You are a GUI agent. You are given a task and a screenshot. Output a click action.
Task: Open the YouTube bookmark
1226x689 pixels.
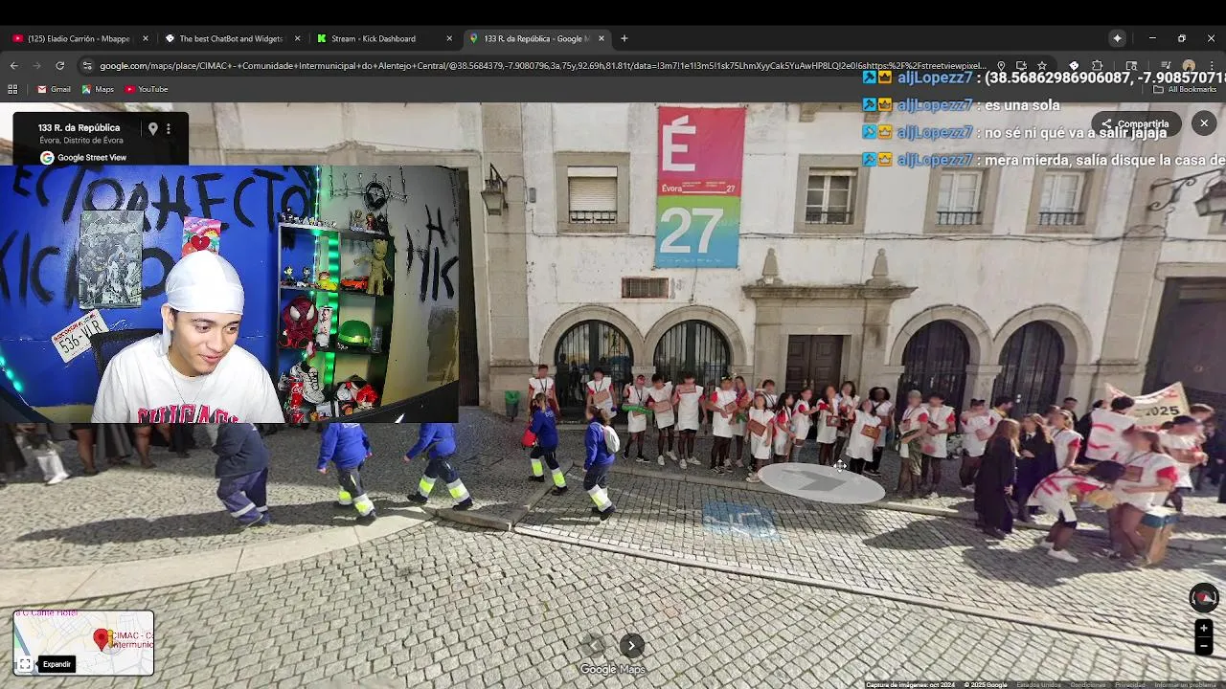(x=147, y=89)
